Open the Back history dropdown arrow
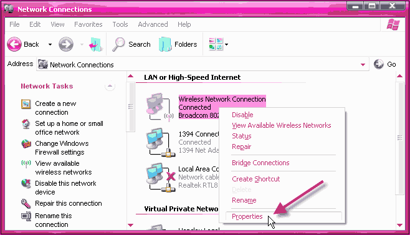Image resolution: width=410 pixels, height=235 pixels. pos(50,44)
